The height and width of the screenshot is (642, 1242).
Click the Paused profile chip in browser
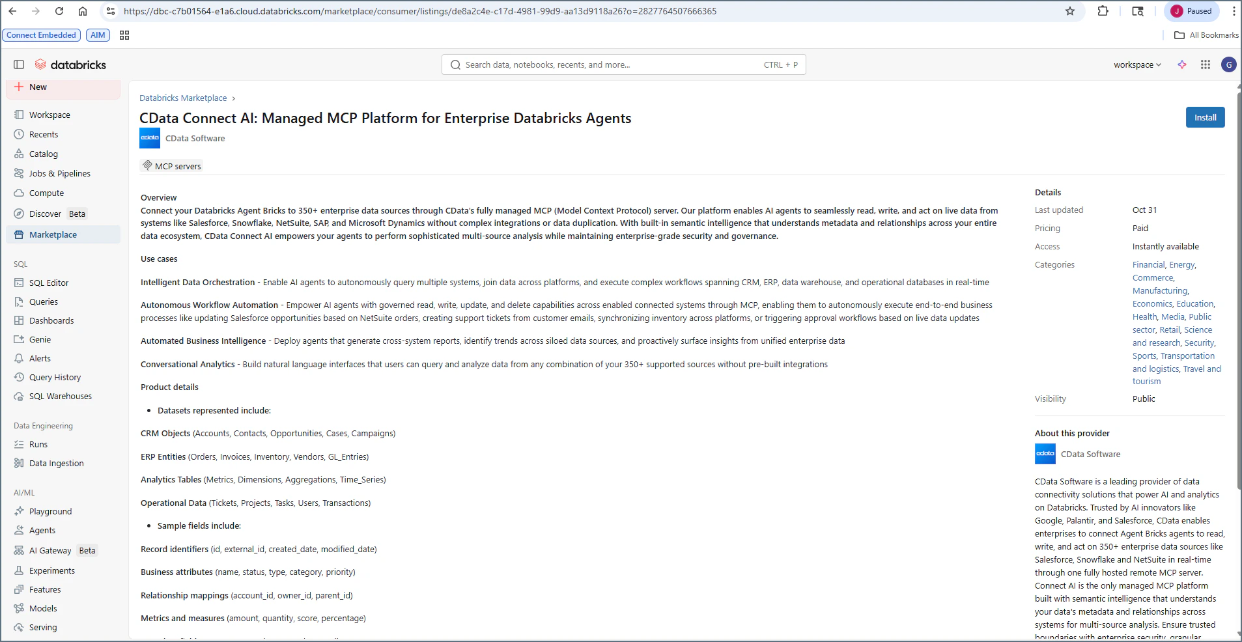(1191, 11)
